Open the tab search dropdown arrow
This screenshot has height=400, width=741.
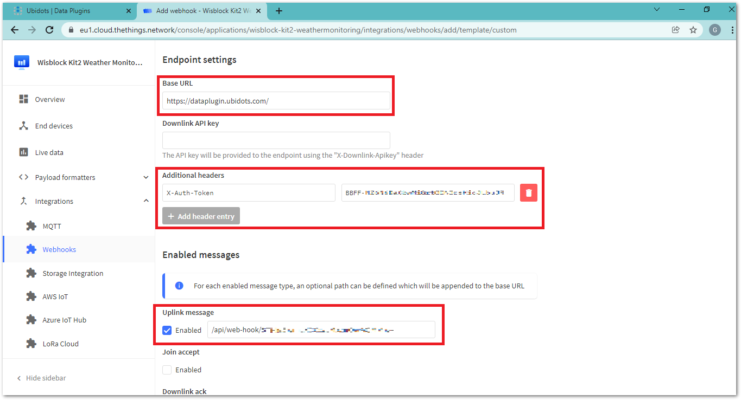coord(657,10)
